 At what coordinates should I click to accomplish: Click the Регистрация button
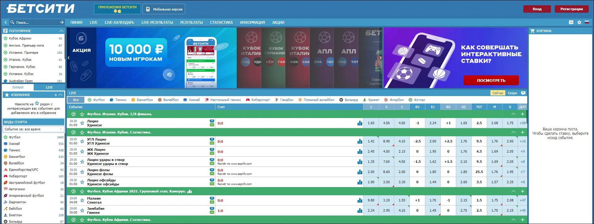pyautogui.click(x=571, y=9)
